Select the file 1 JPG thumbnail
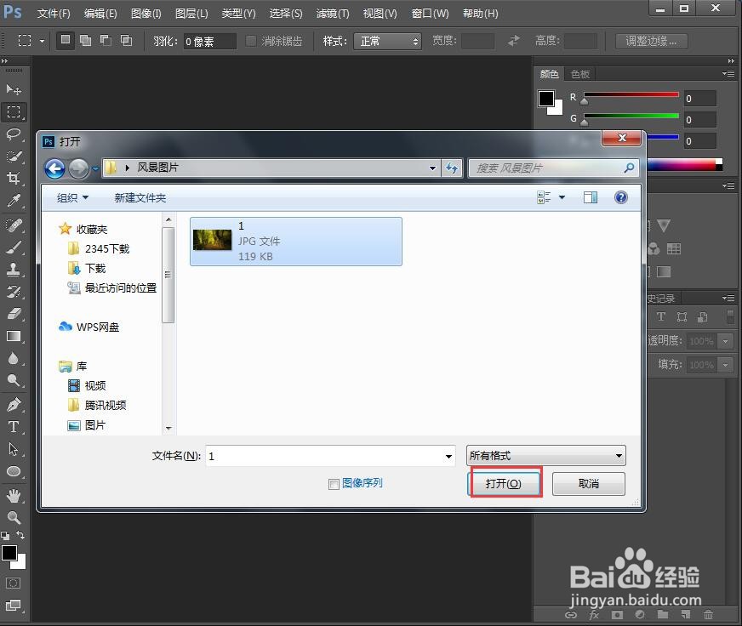 coord(296,242)
